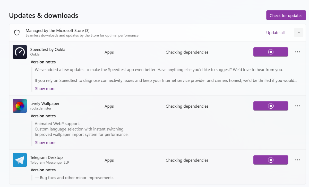Click the Speedtest by Ookla app icon
309x187 pixels.
(20, 52)
